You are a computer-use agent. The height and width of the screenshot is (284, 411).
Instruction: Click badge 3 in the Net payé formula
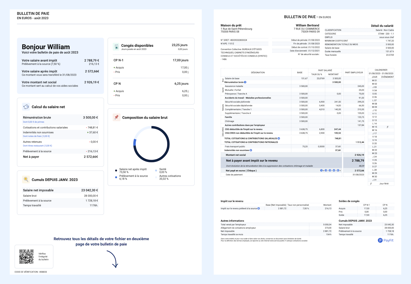point(330,171)
